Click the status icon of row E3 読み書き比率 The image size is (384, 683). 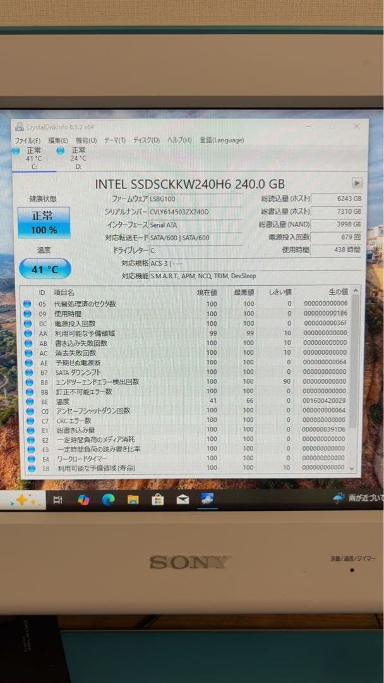tap(31, 449)
